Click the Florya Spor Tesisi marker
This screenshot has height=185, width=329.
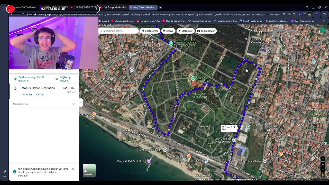(x=193, y=78)
